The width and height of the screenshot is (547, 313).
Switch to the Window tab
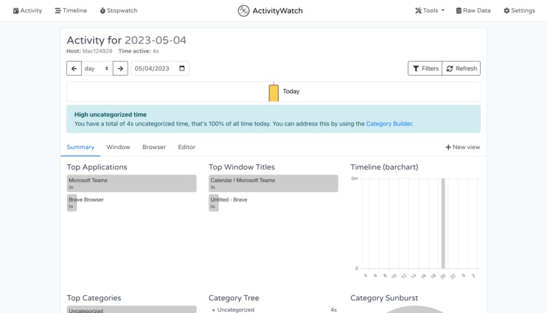coord(118,147)
